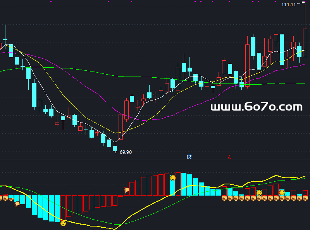Image resolution: width=310 pixels, height=230 pixels.
Task: Click the sad face icon in the indicator panel
Action: coord(63,223)
